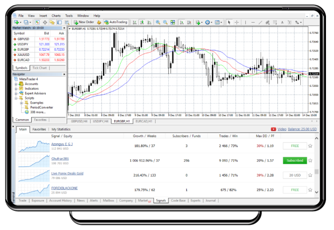
Task: Open the Profiles dropdown arrow
Action: (30, 22)
